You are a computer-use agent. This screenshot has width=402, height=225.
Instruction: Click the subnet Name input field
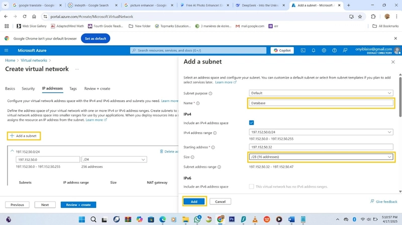(321, 103)
